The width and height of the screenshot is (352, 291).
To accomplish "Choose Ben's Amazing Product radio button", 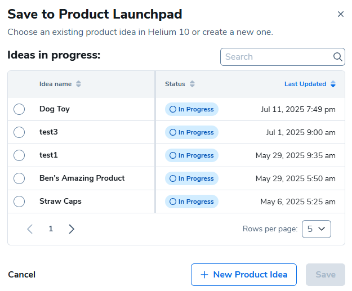I will tap(19, 178).
